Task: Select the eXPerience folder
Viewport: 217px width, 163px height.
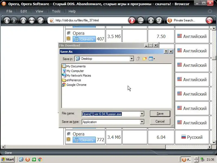Action: pos(72,80)
